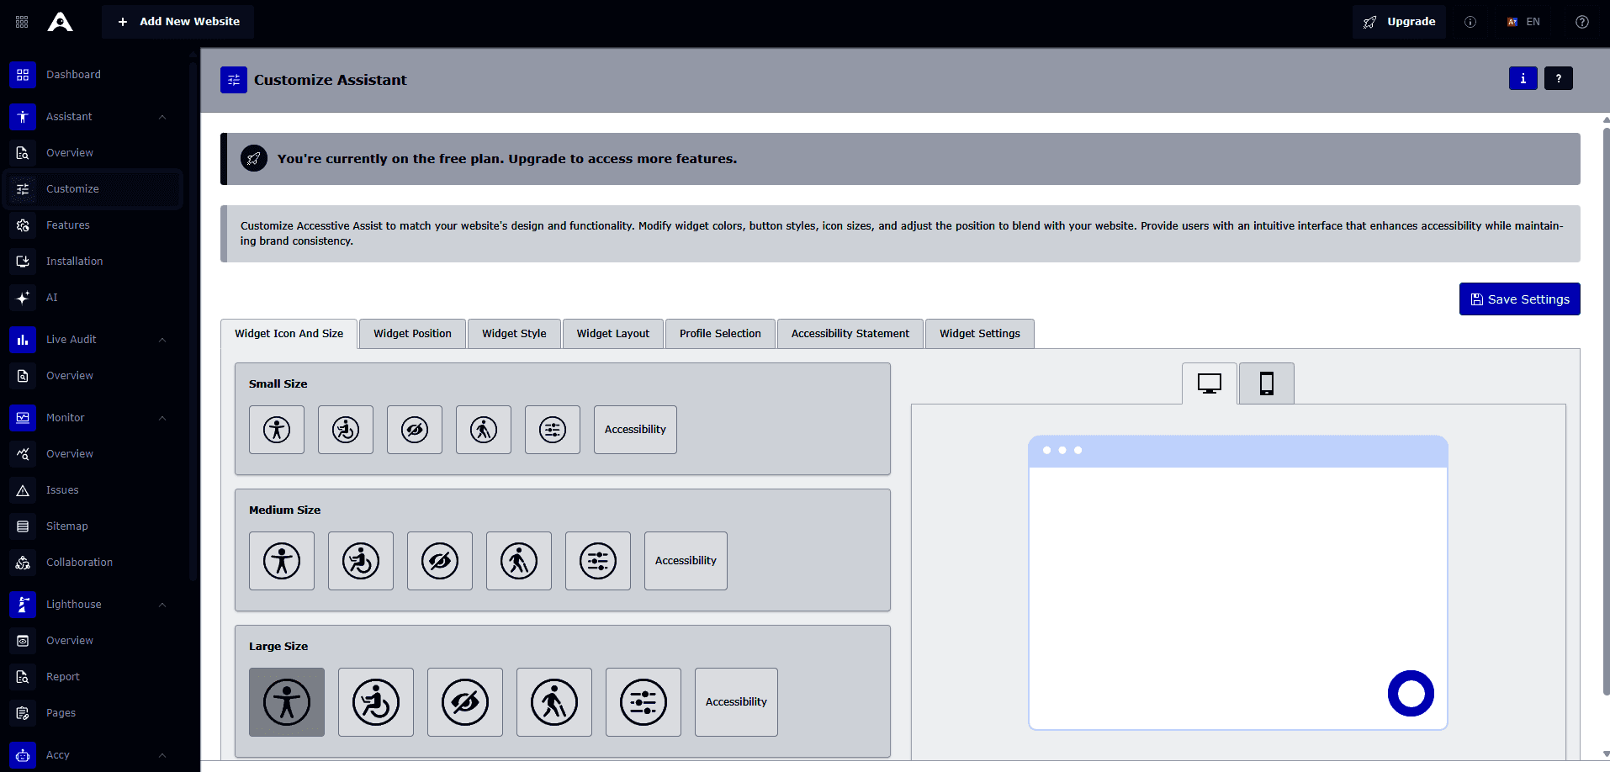Switch to the Widget Position tab
Screen dimensions: 1610x772
tap(411, 333)
